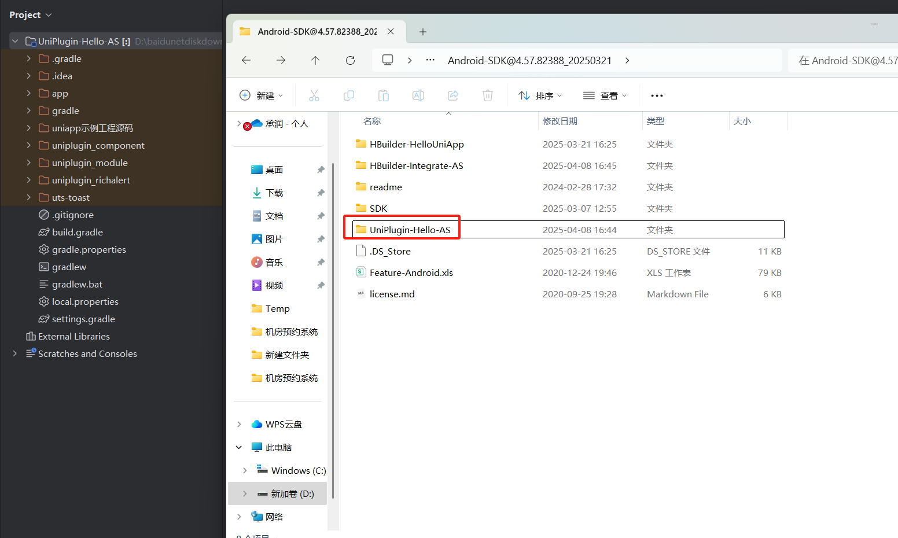Viewport: 898px width, 538px height.
Task: Open the 新建文件夹 folder in quick access
Action: point(280,355)
